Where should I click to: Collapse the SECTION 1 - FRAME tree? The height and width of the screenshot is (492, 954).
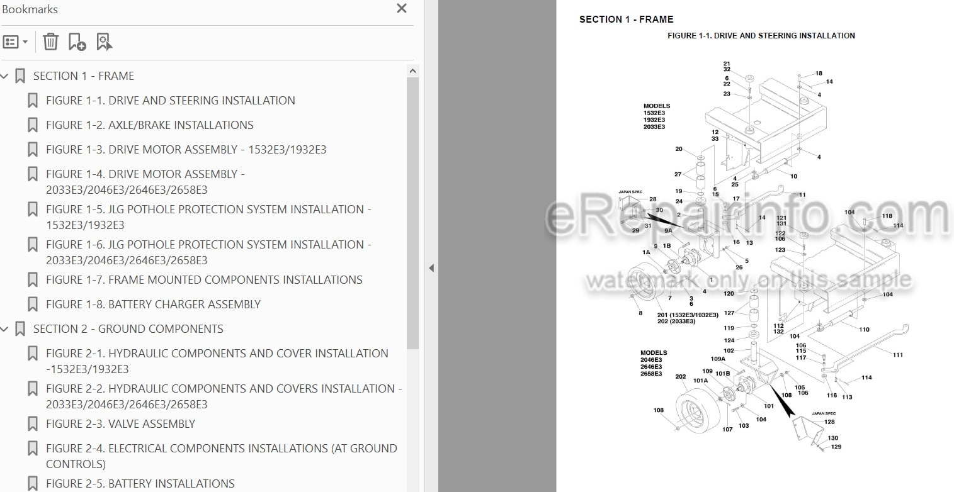(4, 76)
